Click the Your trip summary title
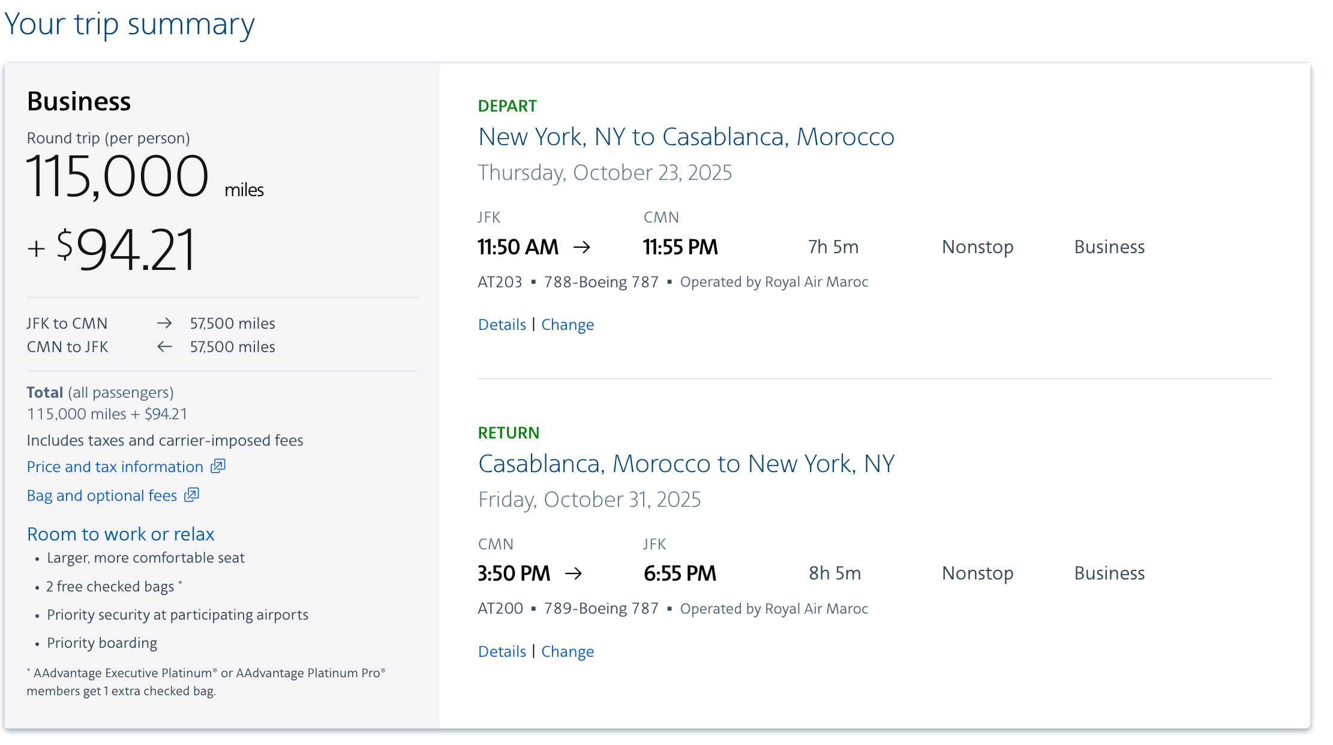 point(130,25)
